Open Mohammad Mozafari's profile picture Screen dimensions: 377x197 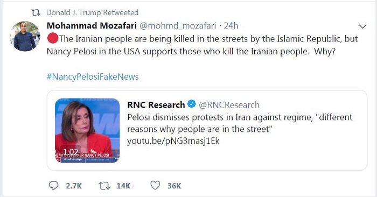[x=25, y=36]
